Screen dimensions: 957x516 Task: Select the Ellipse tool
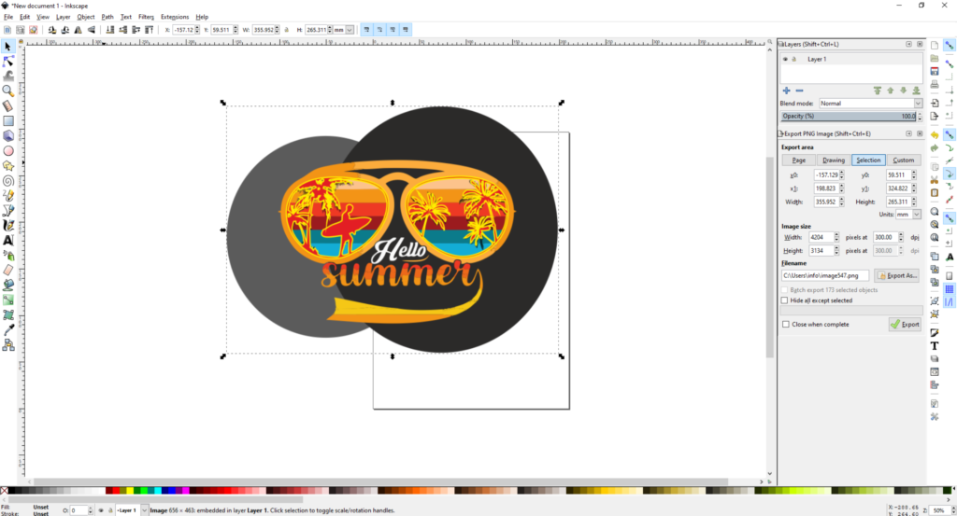[8, 150]
